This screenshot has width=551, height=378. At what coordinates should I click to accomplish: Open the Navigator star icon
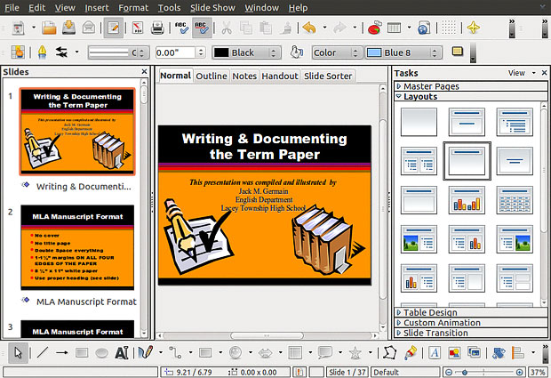[474, 28]
